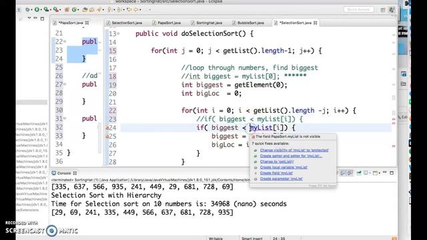Viewport: 427px width, 240px height.
Task: Open the Display Selected Console dropdown
Action: (x=370, y=173)
